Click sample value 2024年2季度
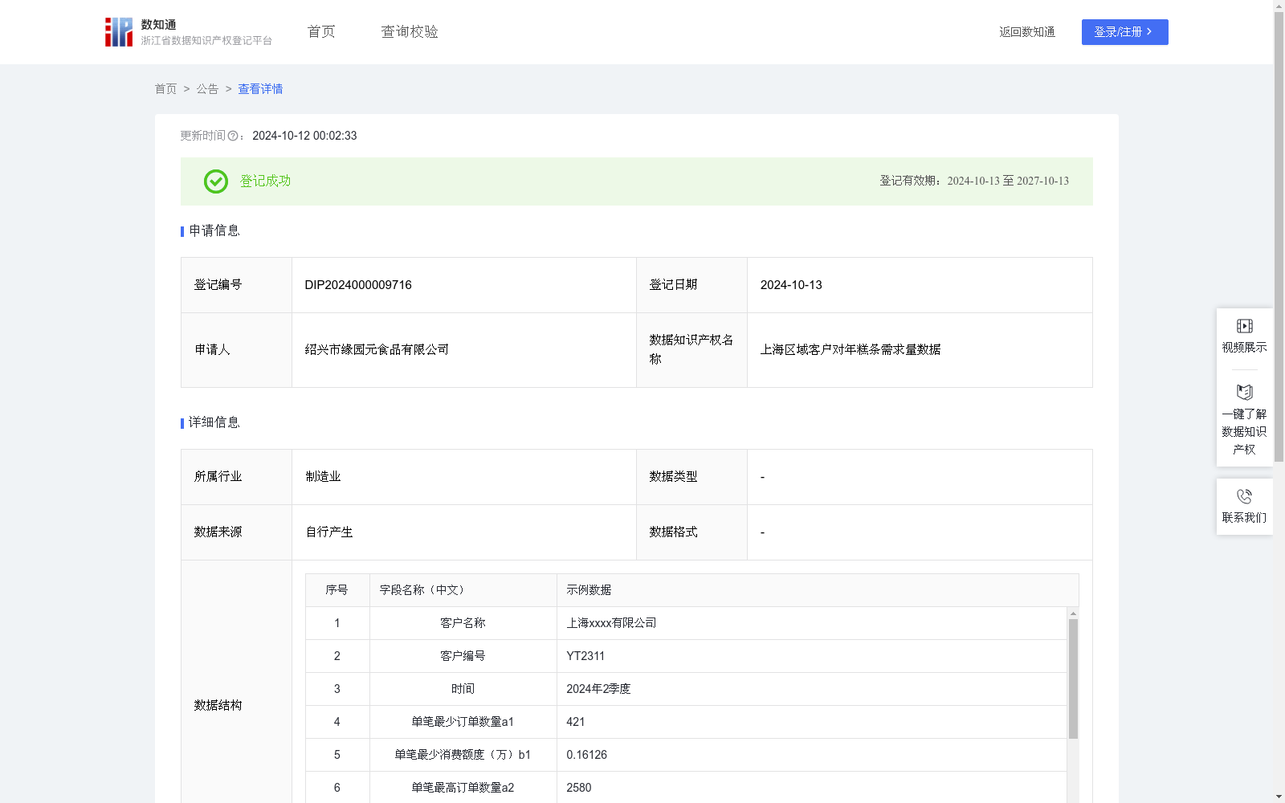The width and height of the screenshot is (1285, 803). point(598,689)
